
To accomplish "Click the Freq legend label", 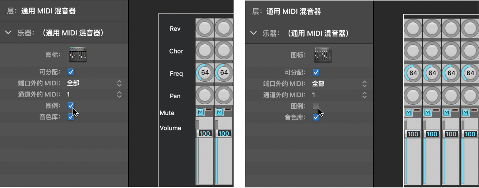I will click(x=176, y=74).
